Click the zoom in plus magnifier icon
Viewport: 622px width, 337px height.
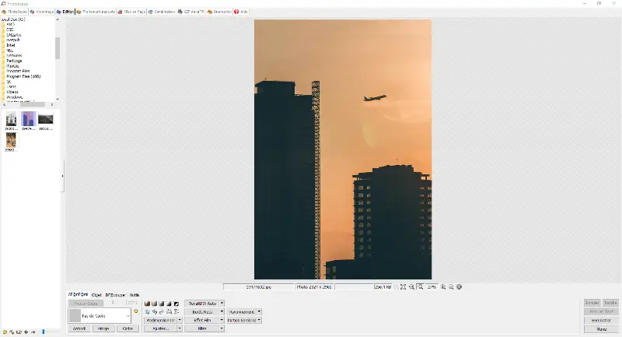tap(443, 286)
